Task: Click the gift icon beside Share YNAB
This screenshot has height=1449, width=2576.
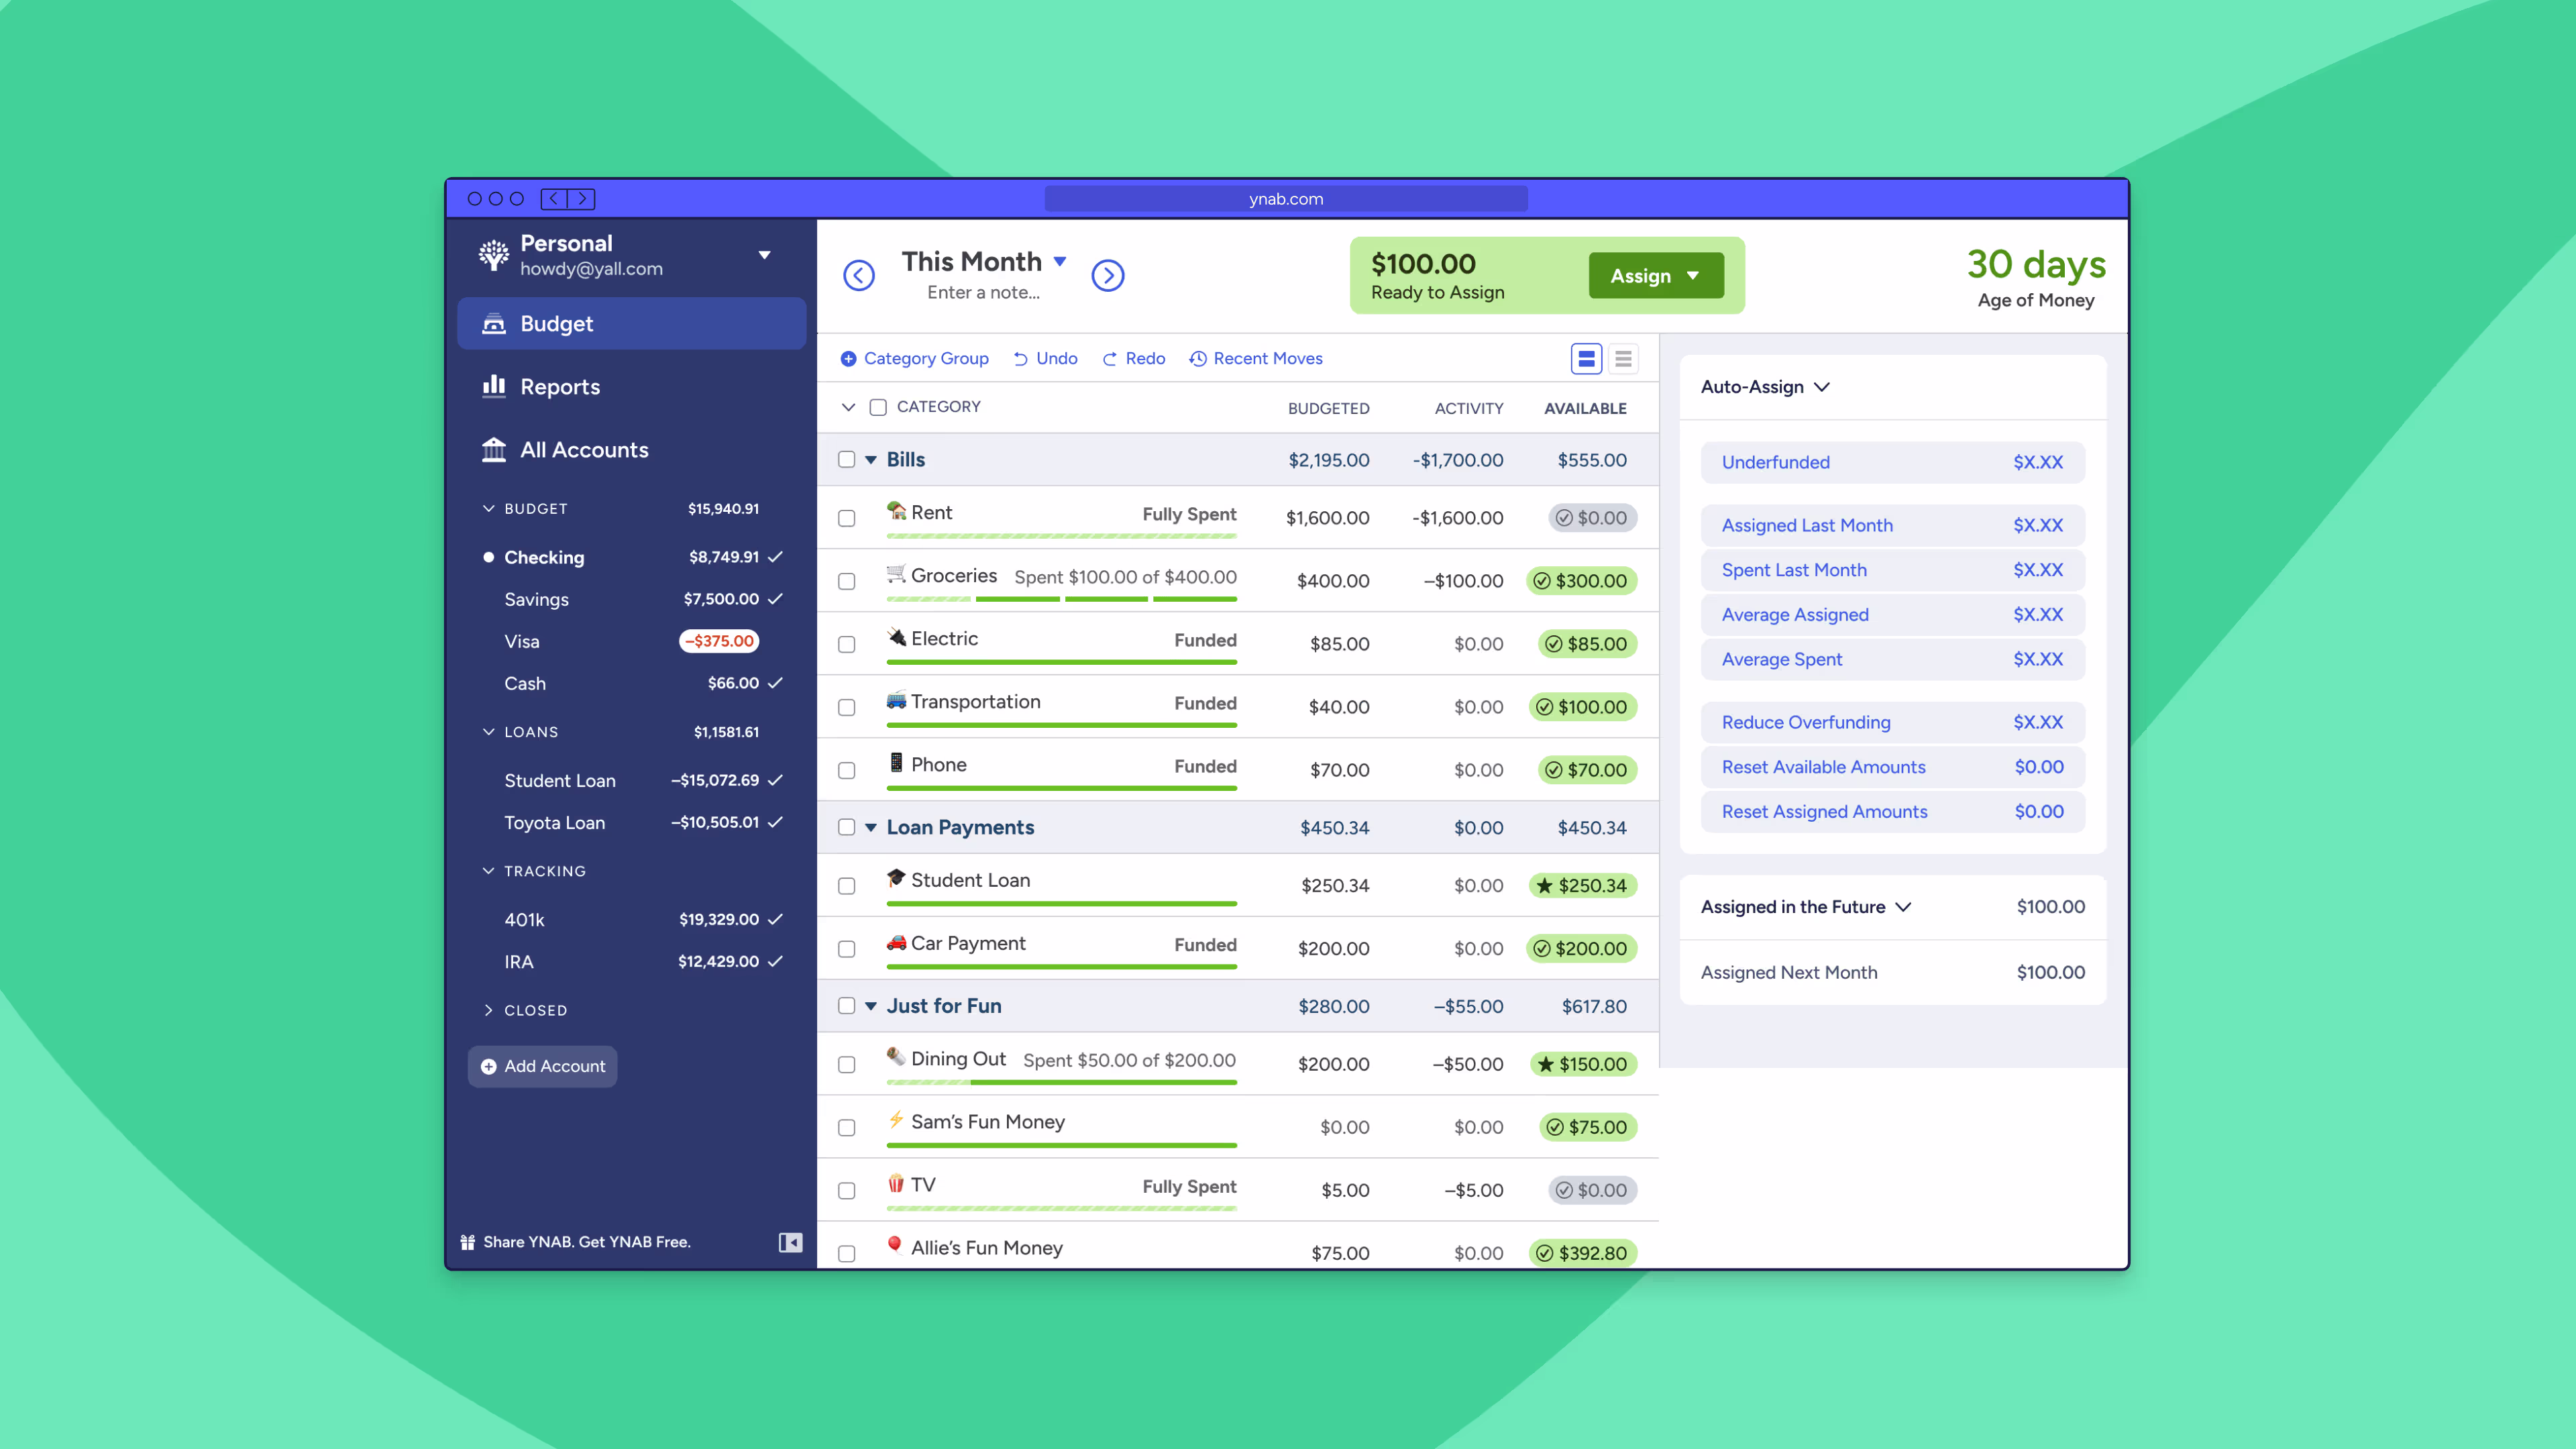Action: pyautogui.click(x=467, y=1242)
